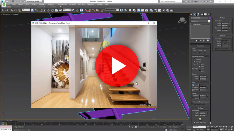Open the Render Setup icon
Viewport: 234px width, 131px height.
[x=156, y=10]
